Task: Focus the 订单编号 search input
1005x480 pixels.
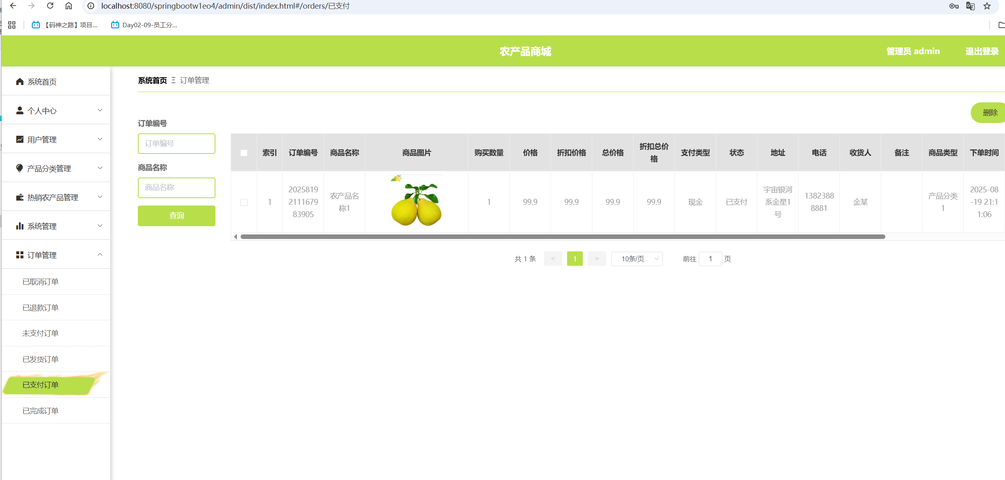Action: 176,144
